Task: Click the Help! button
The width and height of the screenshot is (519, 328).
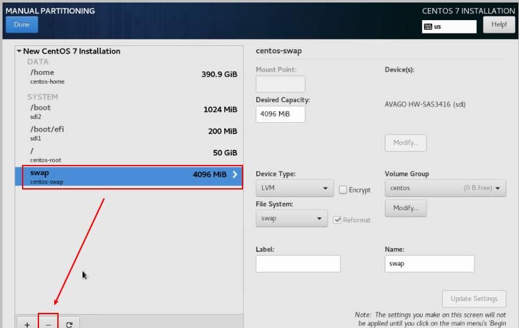Action: pyautogui.click(x=499, y=25)
